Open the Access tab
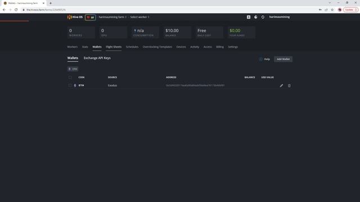 208,47
